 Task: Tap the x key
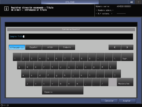38,82
